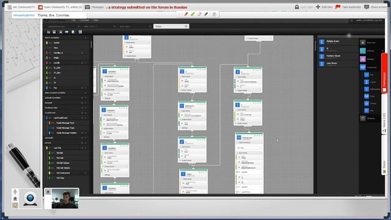The image size is (391, 220).
Task: Open the Mathematical blocks subcategory
Action: point(372,89)
